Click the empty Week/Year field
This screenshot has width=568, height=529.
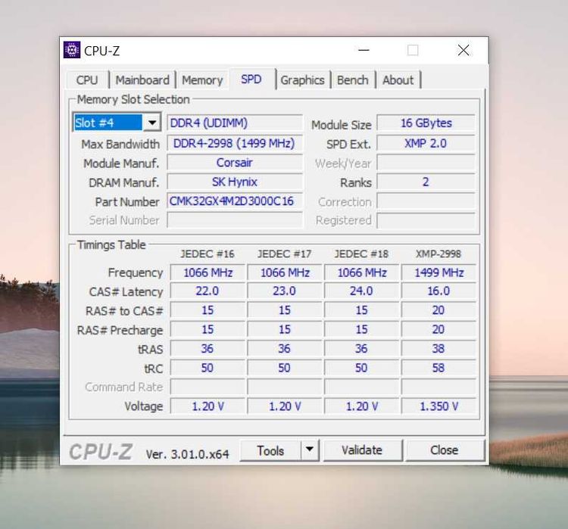point(426,163)
